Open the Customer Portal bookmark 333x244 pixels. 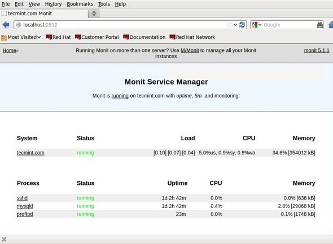pos(97,37)
